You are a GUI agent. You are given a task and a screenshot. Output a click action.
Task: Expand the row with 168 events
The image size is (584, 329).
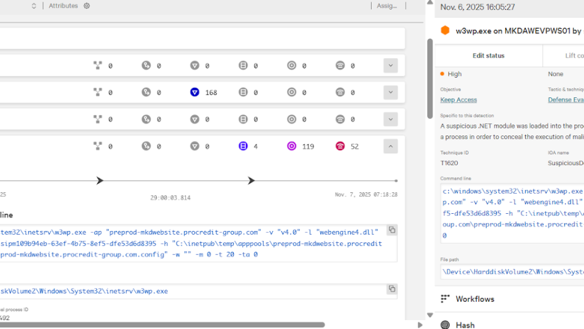pos(390,92)
